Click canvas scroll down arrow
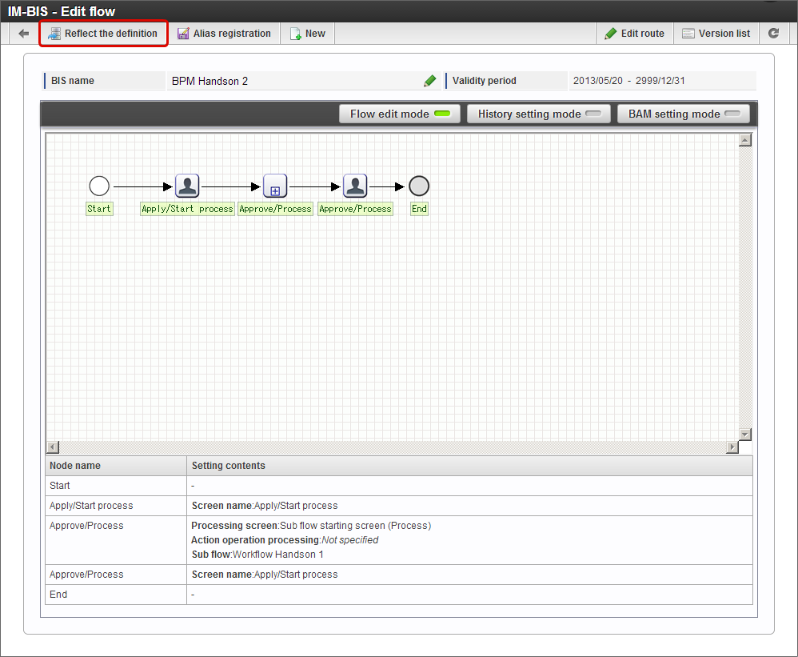The height and width of the screenshot is (657, 798). point(745,435)
